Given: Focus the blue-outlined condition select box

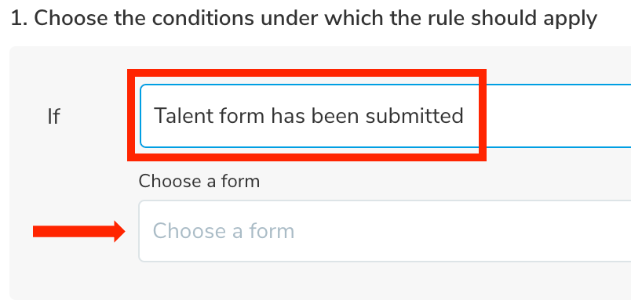Looking at the screenshot, I should (x=385, y=116).
